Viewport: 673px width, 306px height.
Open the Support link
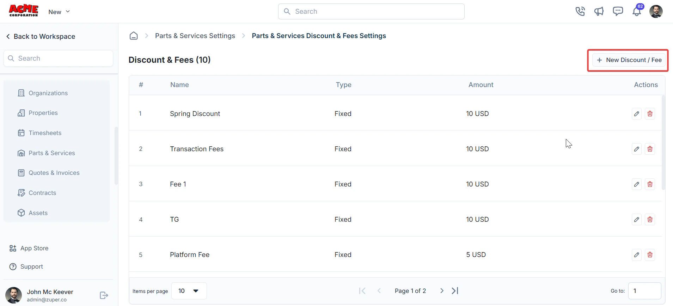[x=26, y=267]
